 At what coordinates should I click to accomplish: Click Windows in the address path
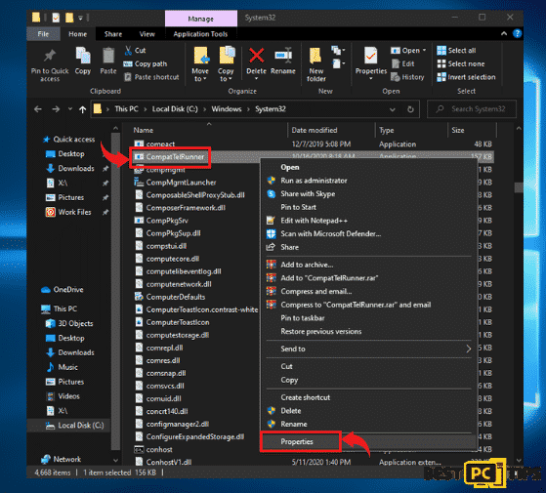(x=227, y=109)
